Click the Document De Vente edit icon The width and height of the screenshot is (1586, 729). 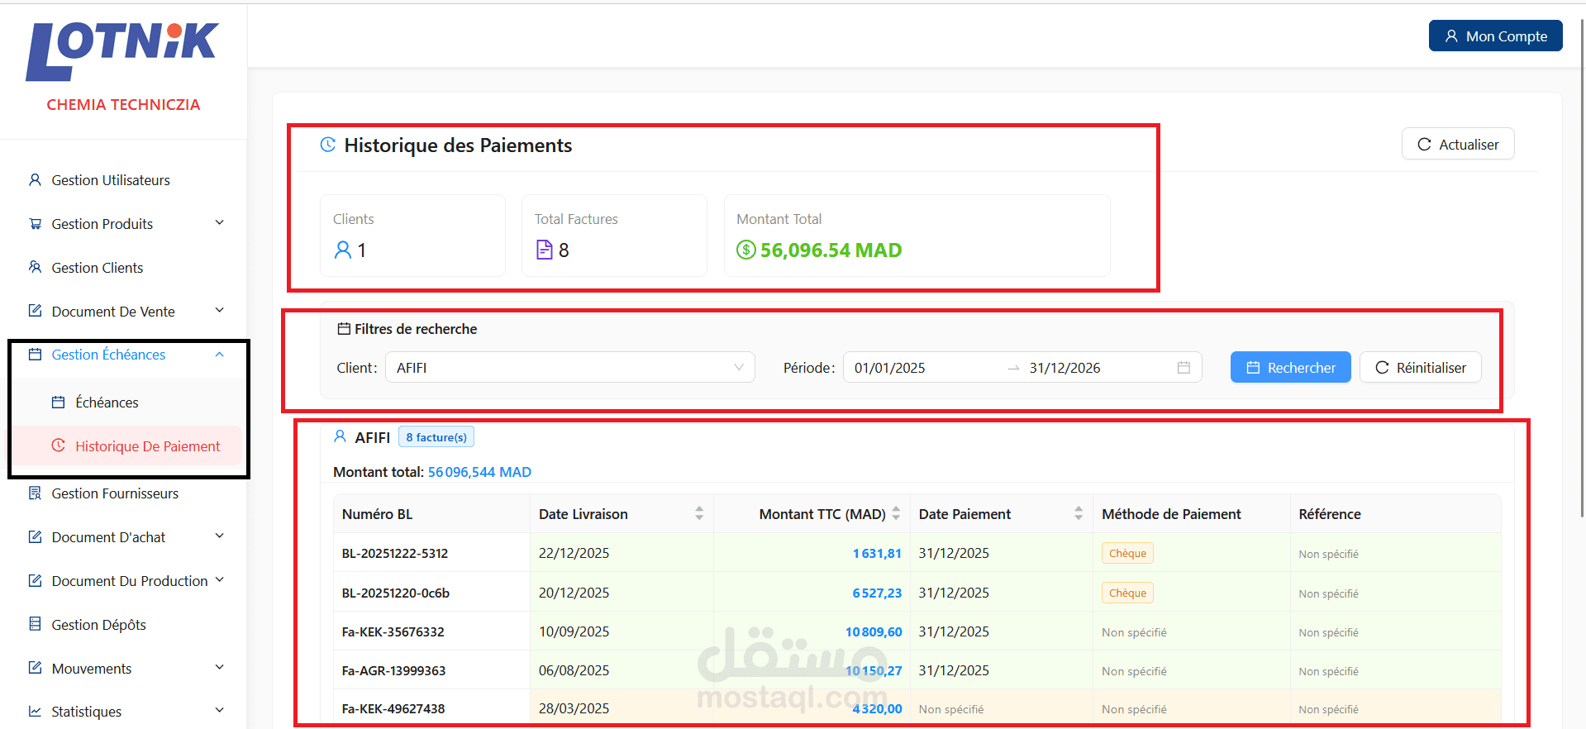35,311
